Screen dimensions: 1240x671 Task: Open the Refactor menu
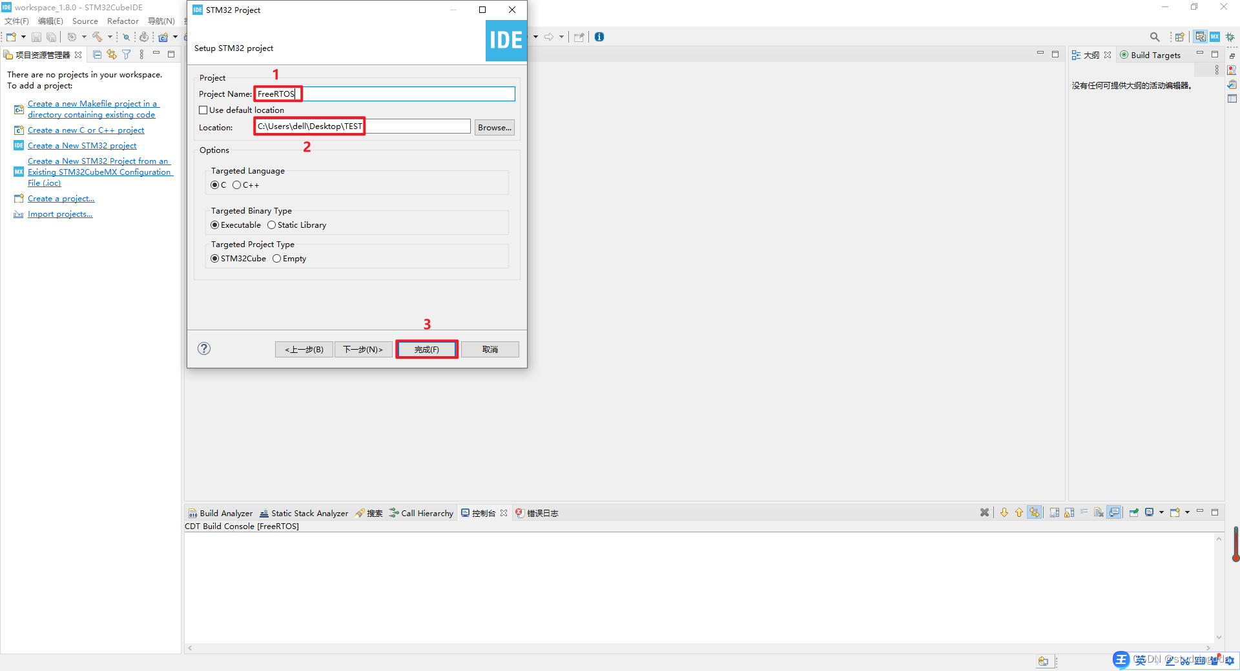(123, 21)
